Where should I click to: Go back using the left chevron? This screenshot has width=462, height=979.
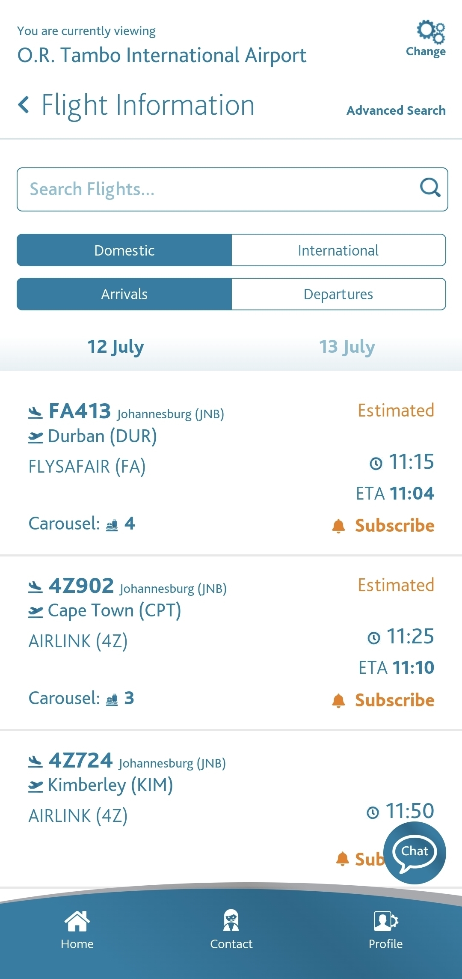(x=24, y=104)
